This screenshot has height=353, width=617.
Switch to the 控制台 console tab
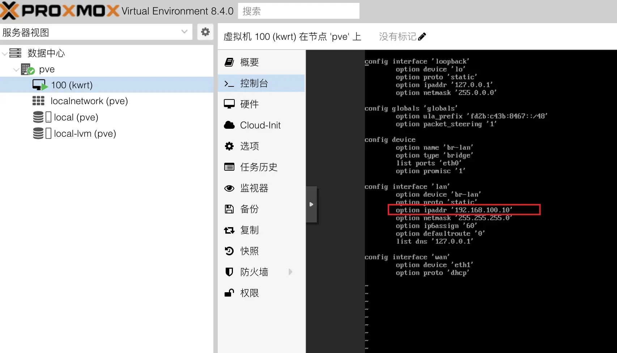click(x=261, y=83)
